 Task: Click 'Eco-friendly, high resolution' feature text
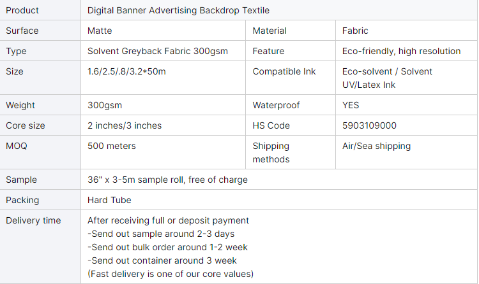click(x=401, y=51)
